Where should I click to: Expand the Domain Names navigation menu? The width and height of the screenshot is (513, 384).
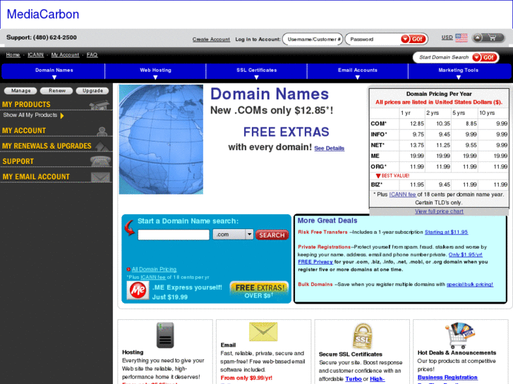coord(54,71)
